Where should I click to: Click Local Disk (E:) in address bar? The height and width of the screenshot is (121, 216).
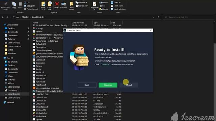pos(38,17)
